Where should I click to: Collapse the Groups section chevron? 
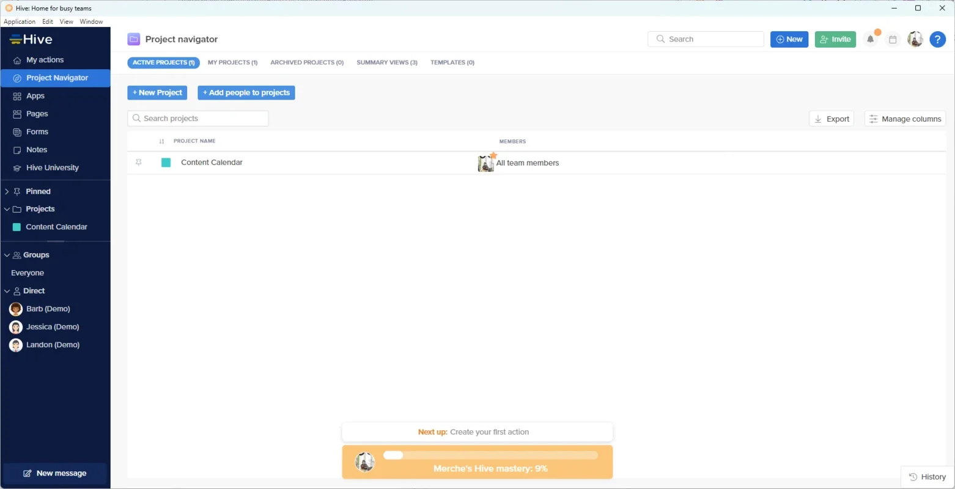pos(7,255)
